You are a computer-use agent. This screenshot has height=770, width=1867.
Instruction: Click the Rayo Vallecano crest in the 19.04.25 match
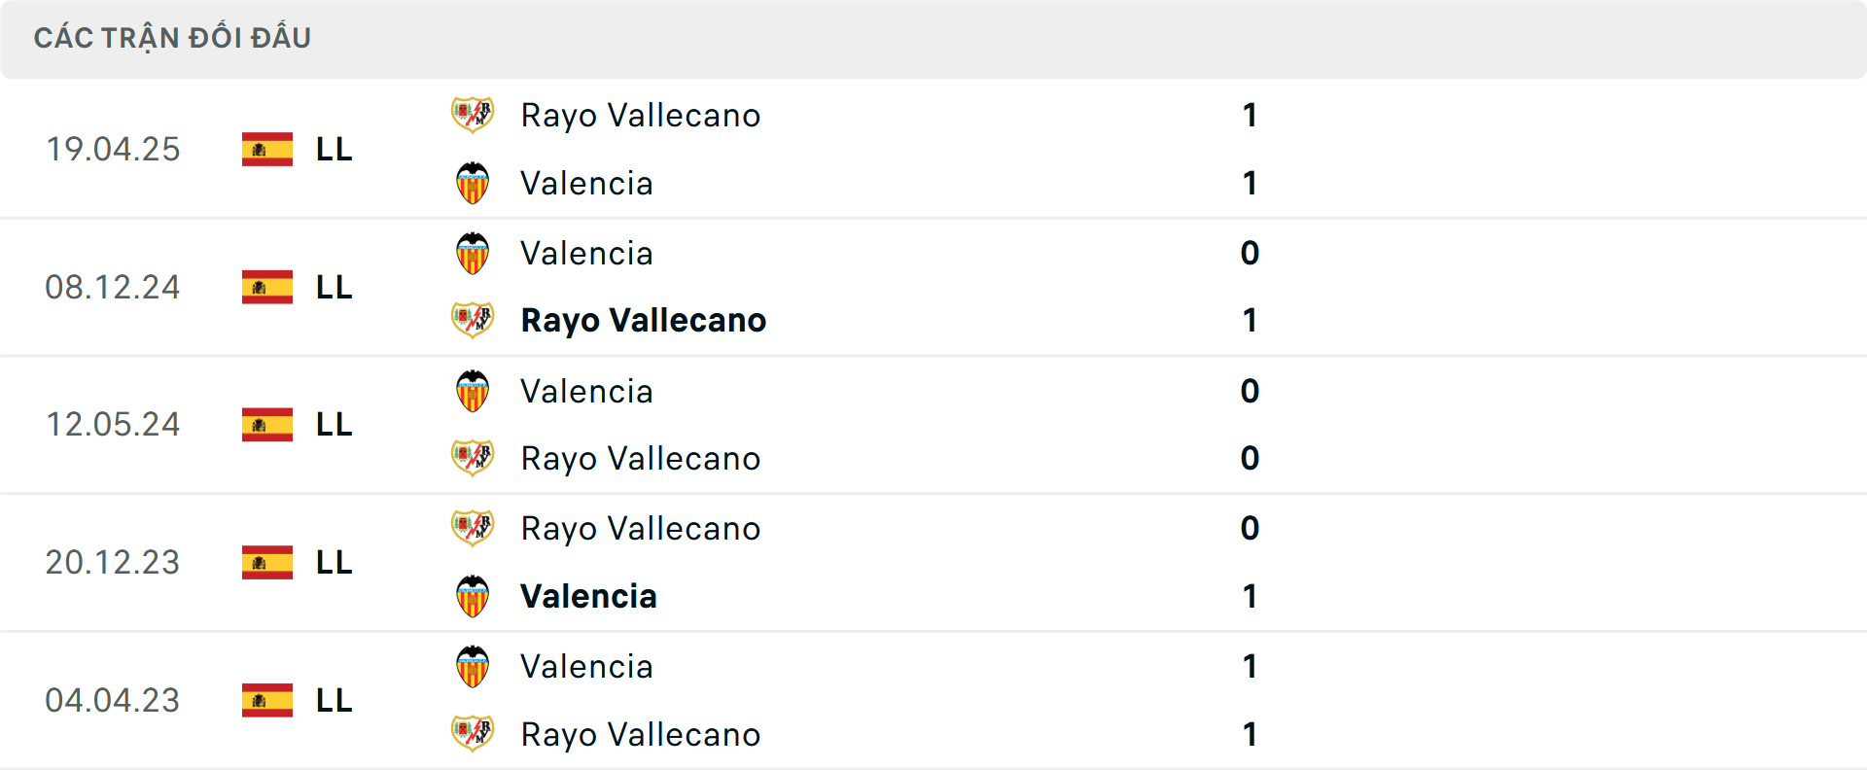[473, 114]
